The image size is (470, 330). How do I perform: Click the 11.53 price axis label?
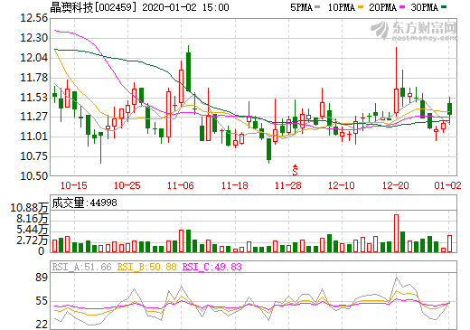point(33,98)
